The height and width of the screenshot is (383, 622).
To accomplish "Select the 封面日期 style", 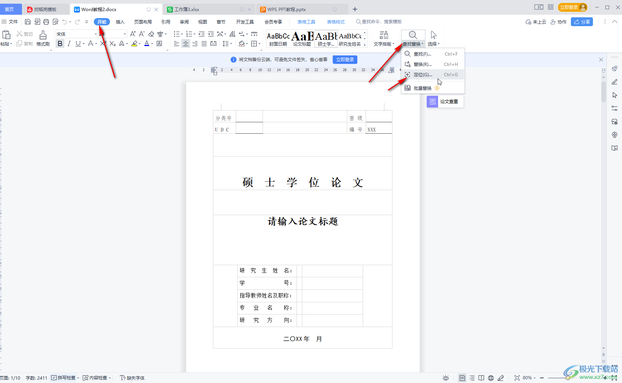I will [278, 39].
